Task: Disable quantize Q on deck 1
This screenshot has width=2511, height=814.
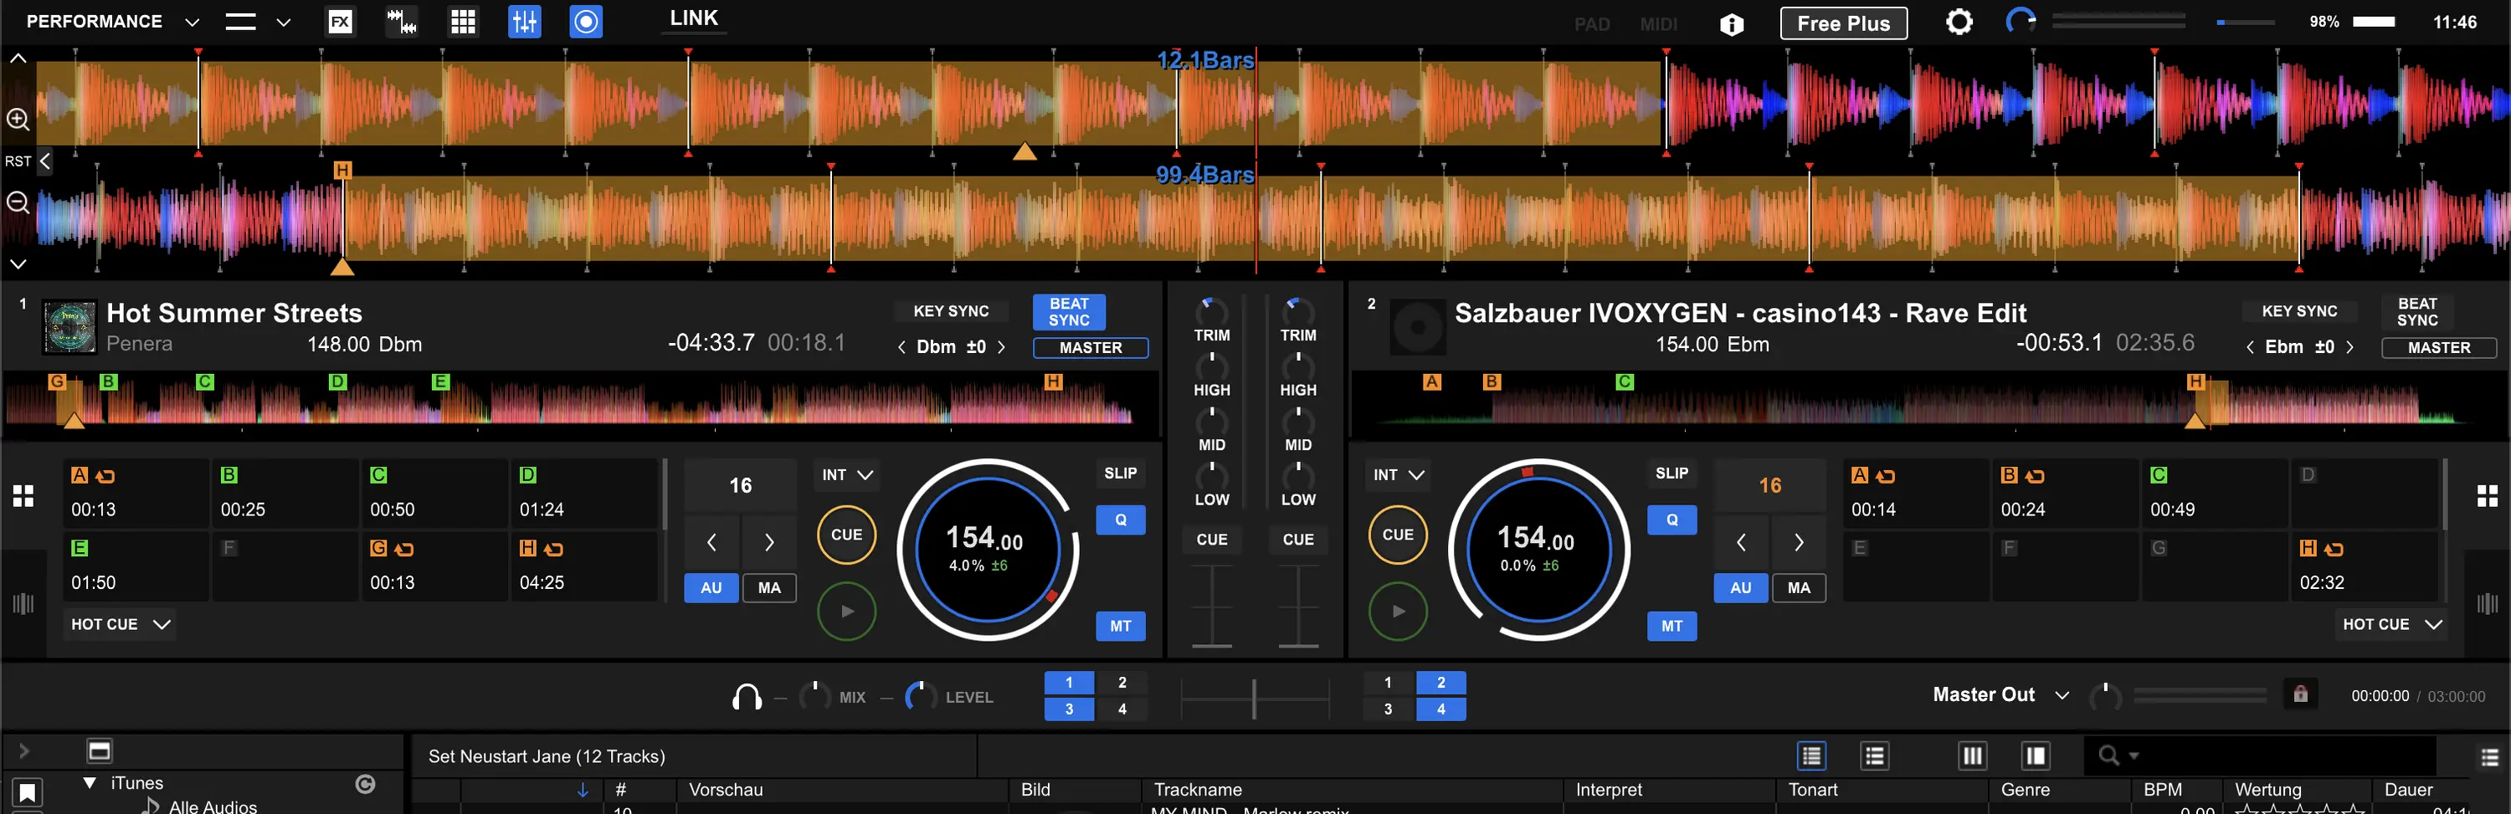Action: coord(1120,520)
